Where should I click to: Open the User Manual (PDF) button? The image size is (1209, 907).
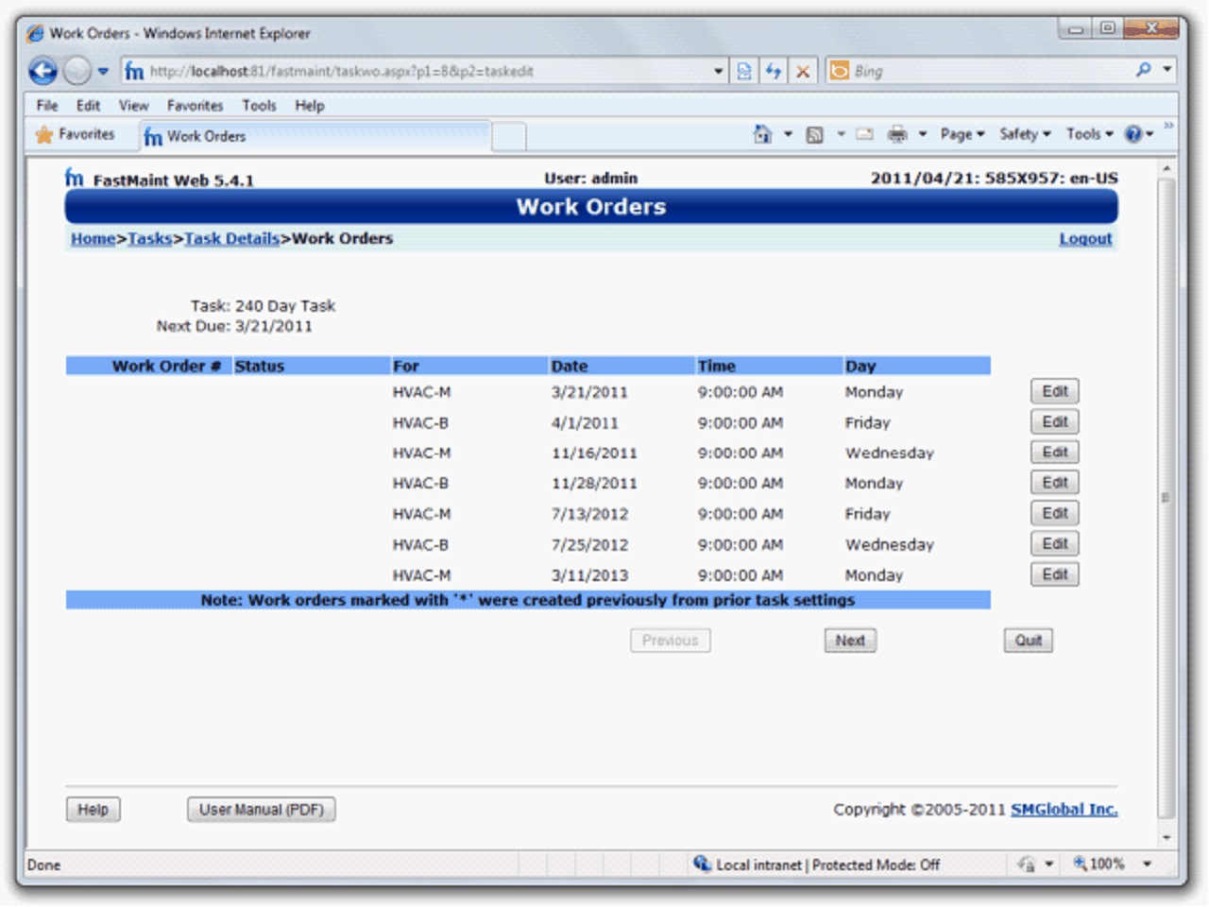click(261, 809)
